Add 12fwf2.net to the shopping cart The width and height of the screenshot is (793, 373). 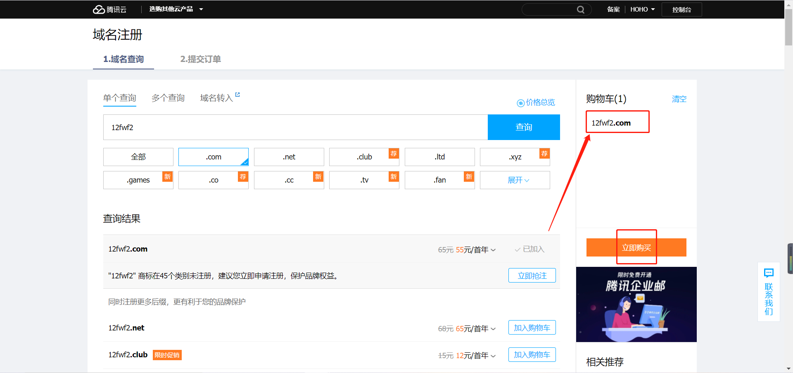pos(532,327)
